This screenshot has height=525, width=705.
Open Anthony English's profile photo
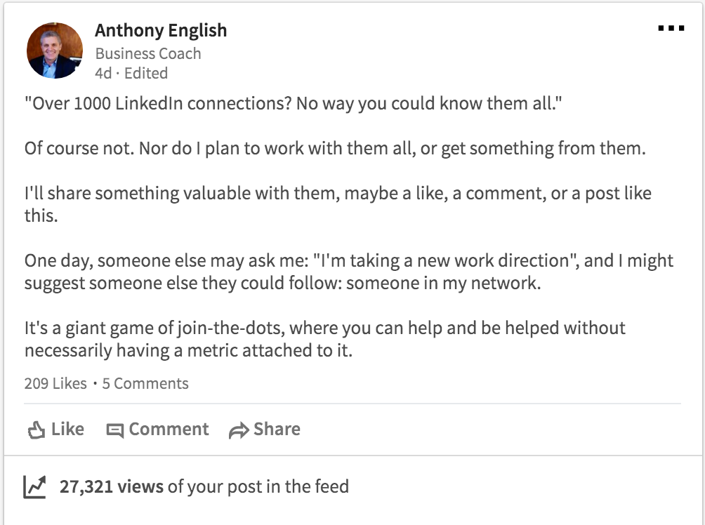[55, 51]
